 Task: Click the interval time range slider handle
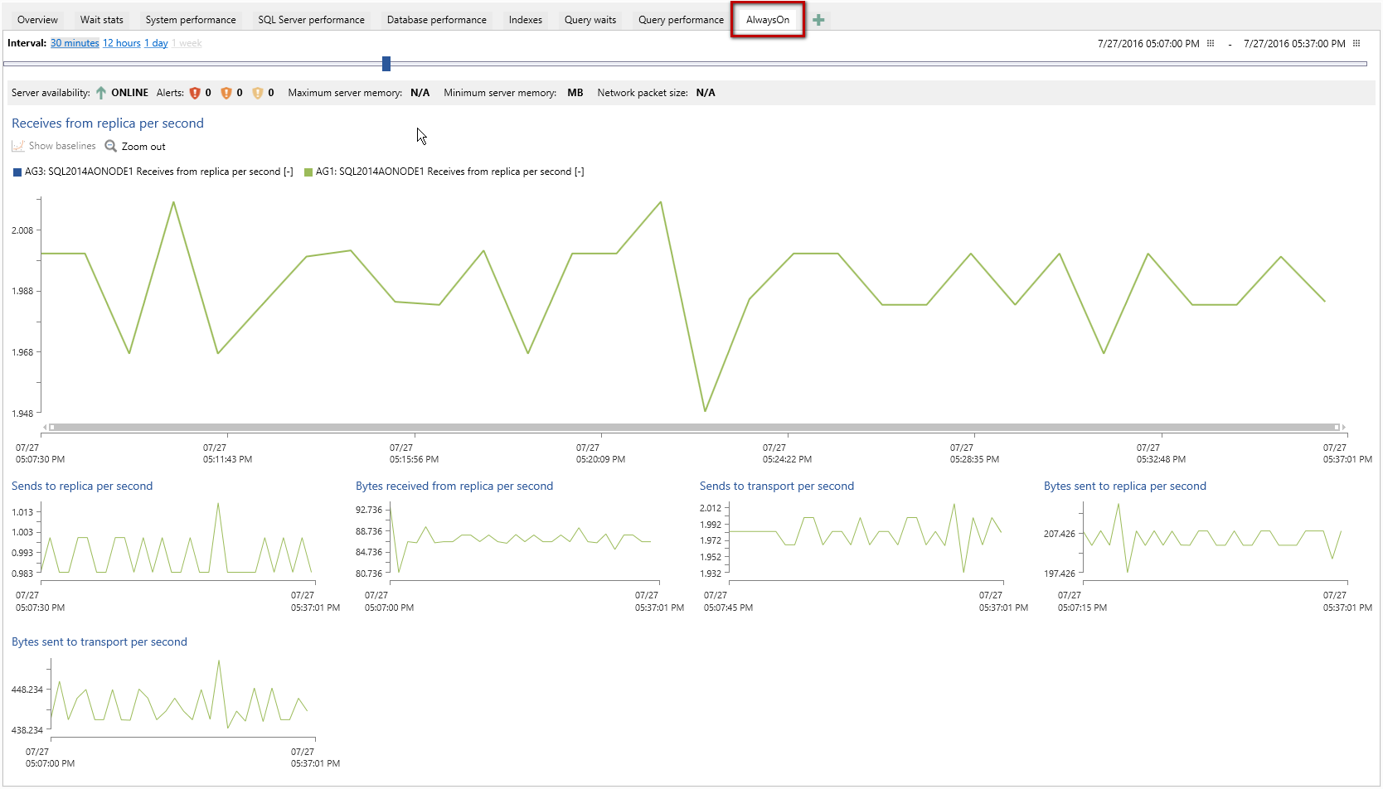point(386,63)
